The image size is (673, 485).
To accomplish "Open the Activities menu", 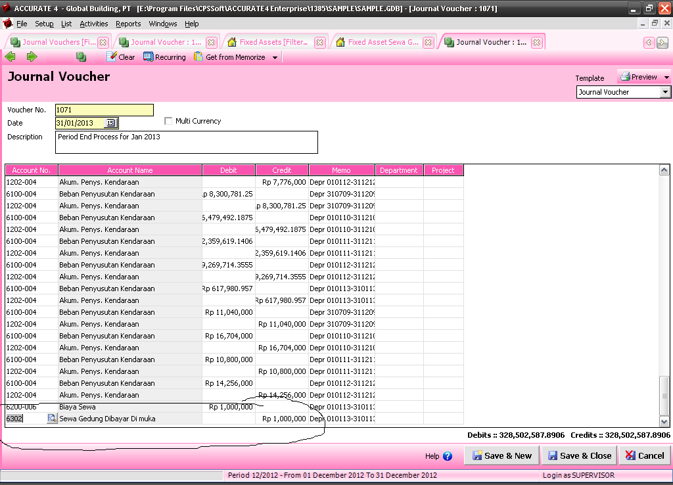I will click(93, 24).
